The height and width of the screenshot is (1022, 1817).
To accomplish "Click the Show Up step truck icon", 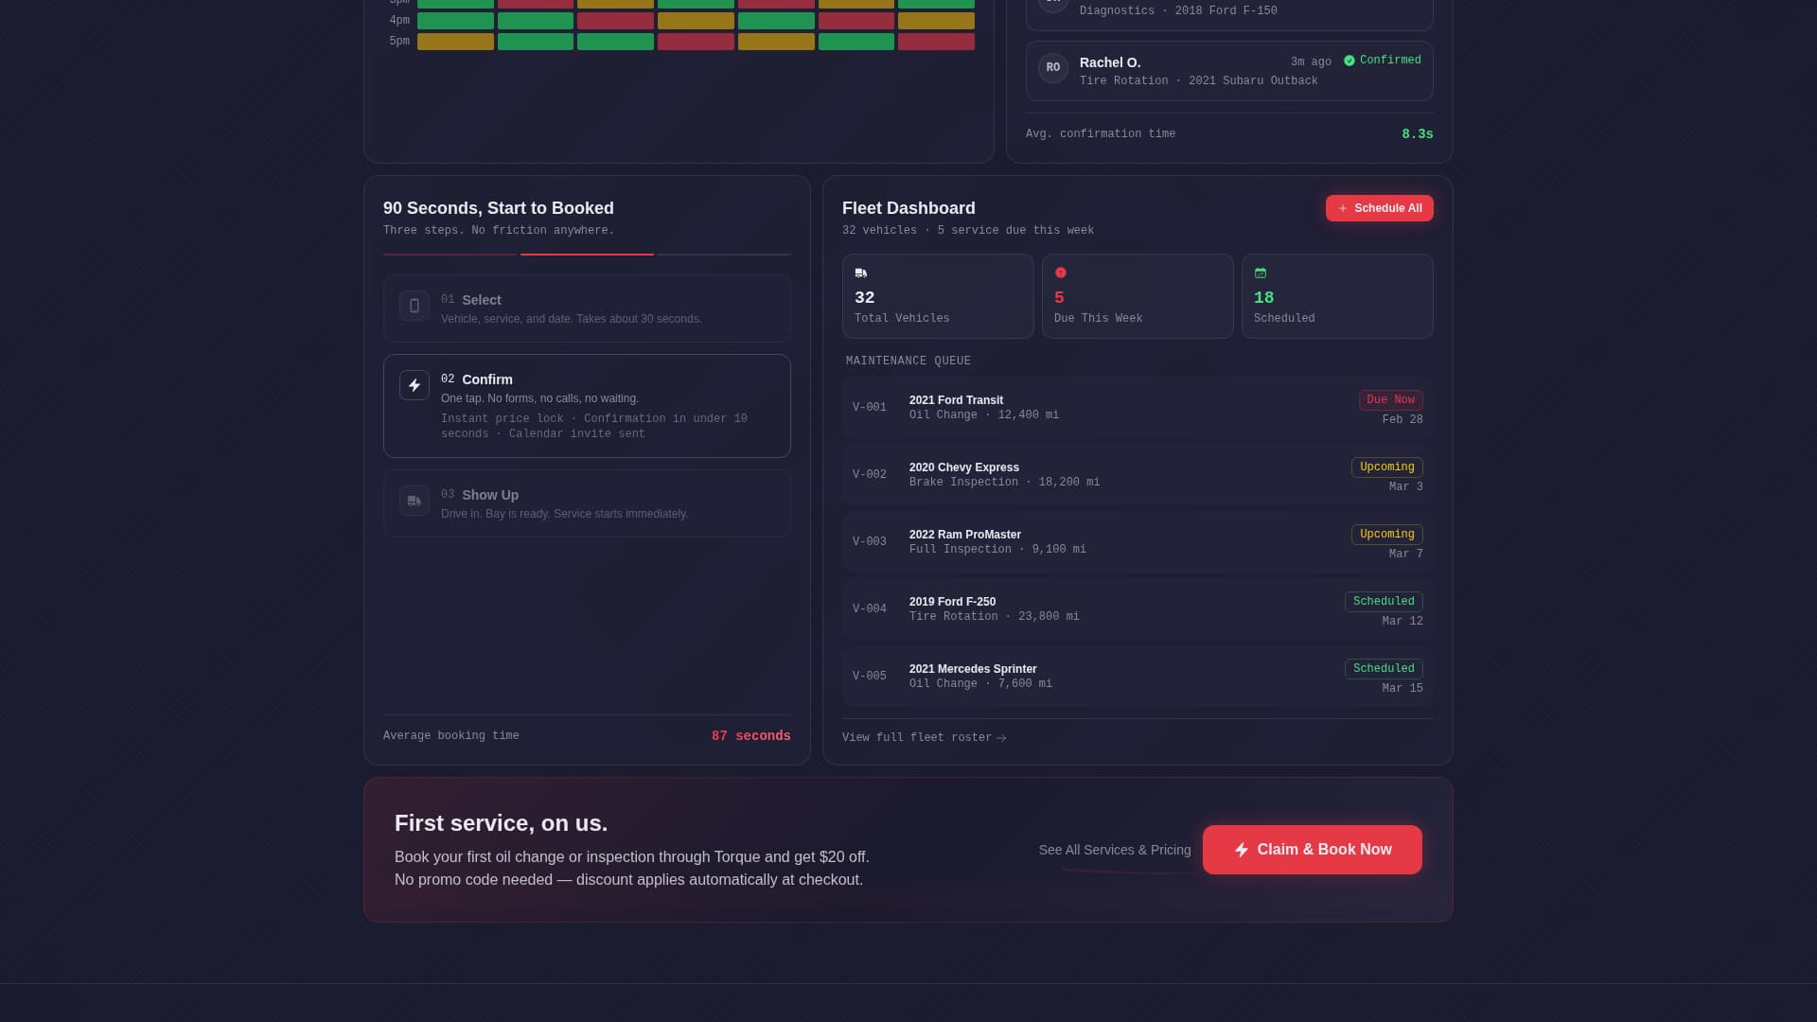I will click(x=415, y=501).
